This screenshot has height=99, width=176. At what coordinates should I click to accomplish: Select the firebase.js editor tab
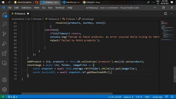click(x=20, y=13)
